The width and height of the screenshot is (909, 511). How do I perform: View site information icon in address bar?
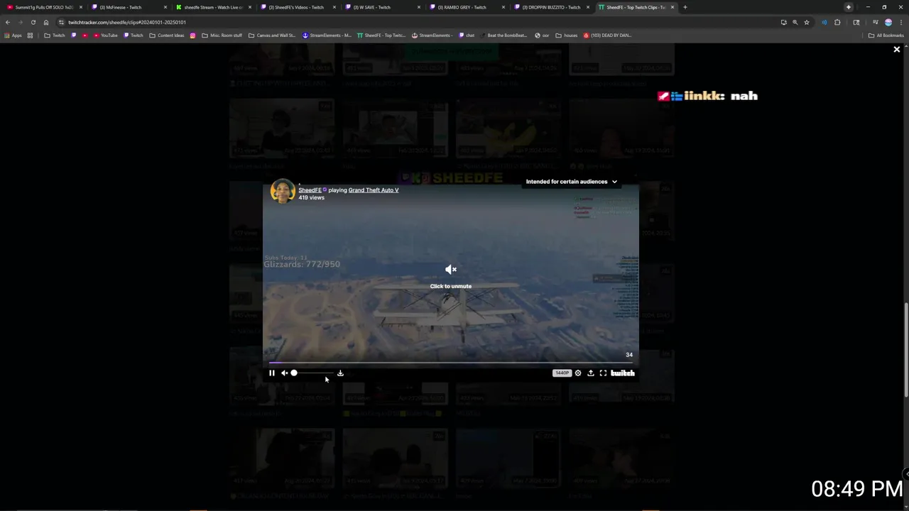click(x=61, y=22)
